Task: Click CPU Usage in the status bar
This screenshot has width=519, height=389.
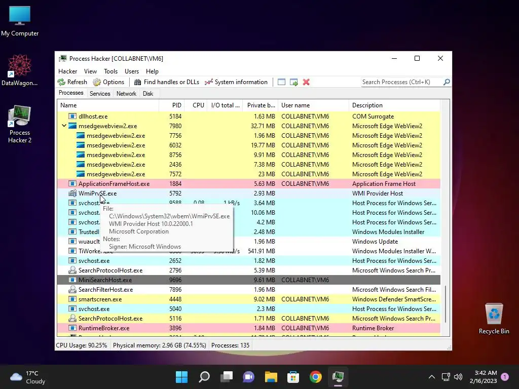Action: coord(82,345)
